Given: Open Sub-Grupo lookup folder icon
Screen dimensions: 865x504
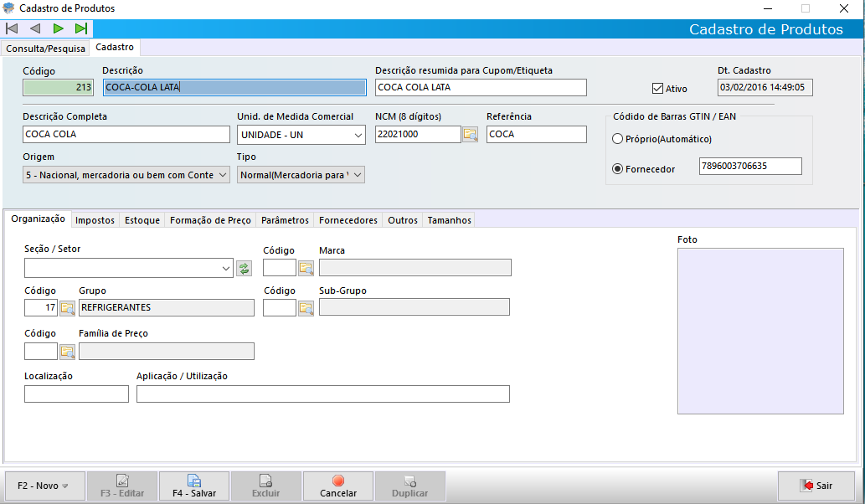Looking at the screenshot, I should (x=306, y=308).
